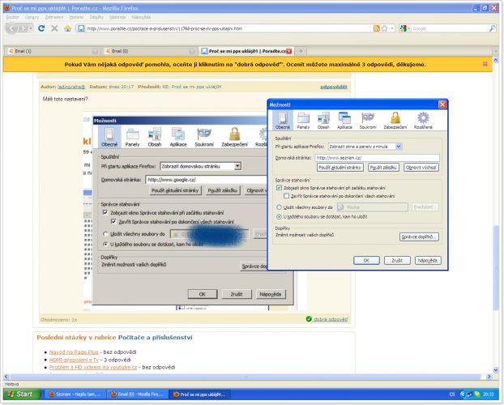Click the 'Použít záložku' button in the active dialog

point(383,168)
